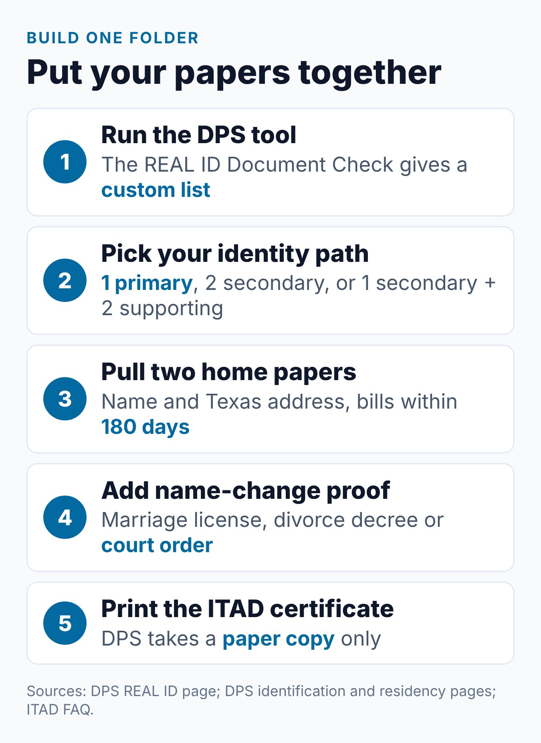
Task: Click the highlighted "custom list" text
Action: [x=156, y=190]
